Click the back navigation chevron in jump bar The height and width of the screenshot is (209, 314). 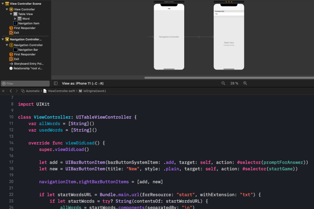pos(11,91)
